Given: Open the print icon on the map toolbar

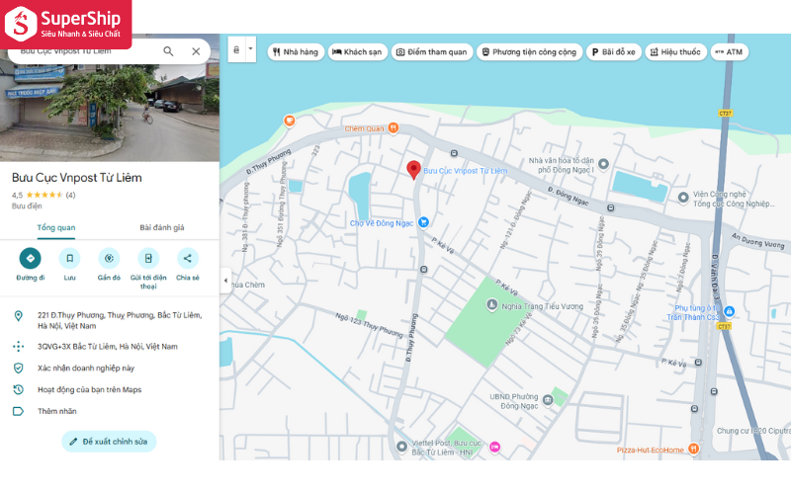Looking at the screenshot, I should pos(236,49).
